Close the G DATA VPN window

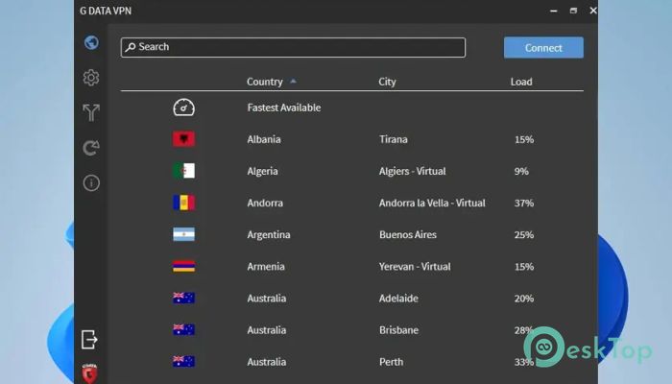593,11
